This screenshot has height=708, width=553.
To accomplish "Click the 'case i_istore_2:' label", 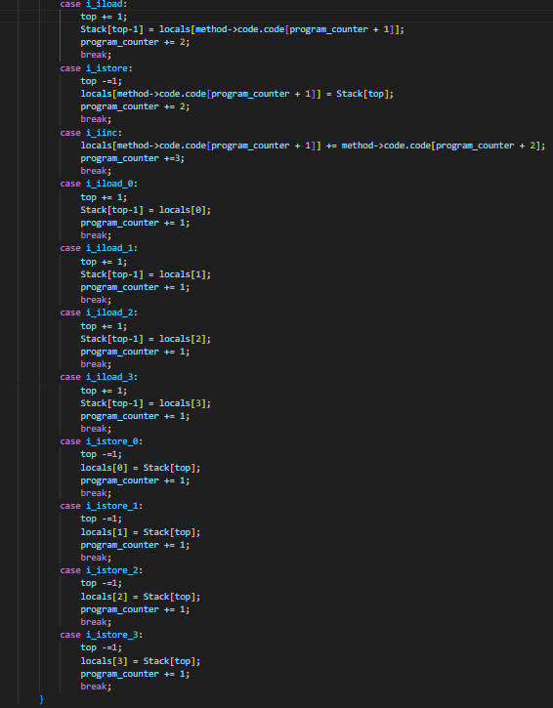I will point(102,570).
